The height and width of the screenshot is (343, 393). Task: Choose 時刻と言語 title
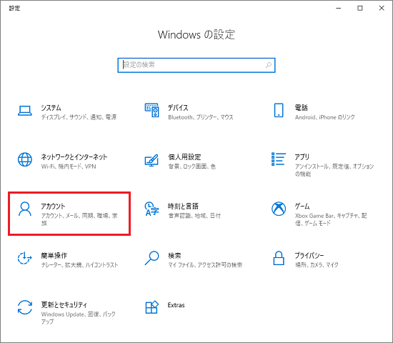[183, 207]
